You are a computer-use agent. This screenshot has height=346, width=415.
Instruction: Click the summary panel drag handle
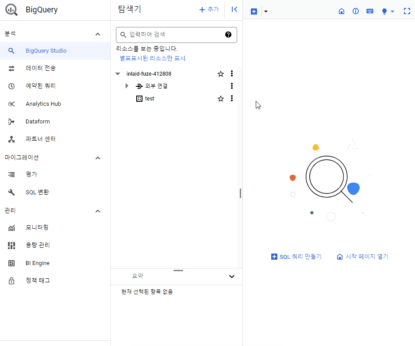[x=178, y=270]
